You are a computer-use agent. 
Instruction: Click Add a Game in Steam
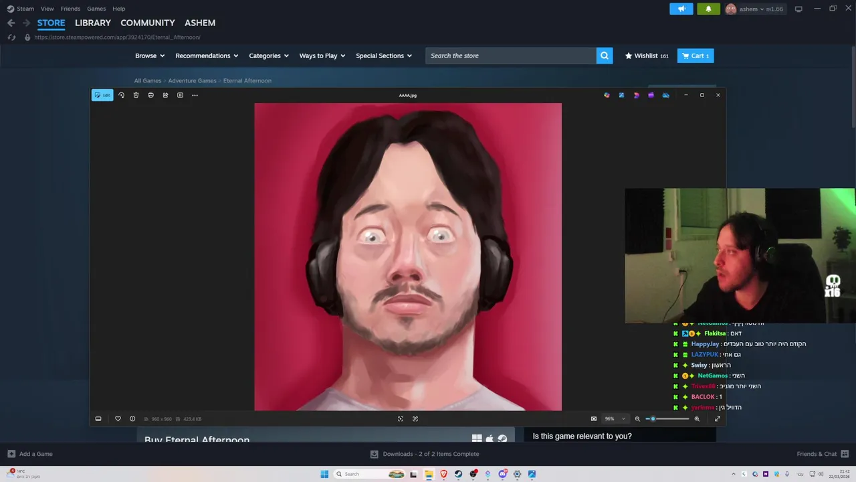click(x=30, y=454)
